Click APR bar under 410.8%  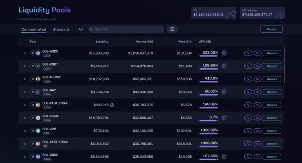pyautogui.click(x=209, y=82)
